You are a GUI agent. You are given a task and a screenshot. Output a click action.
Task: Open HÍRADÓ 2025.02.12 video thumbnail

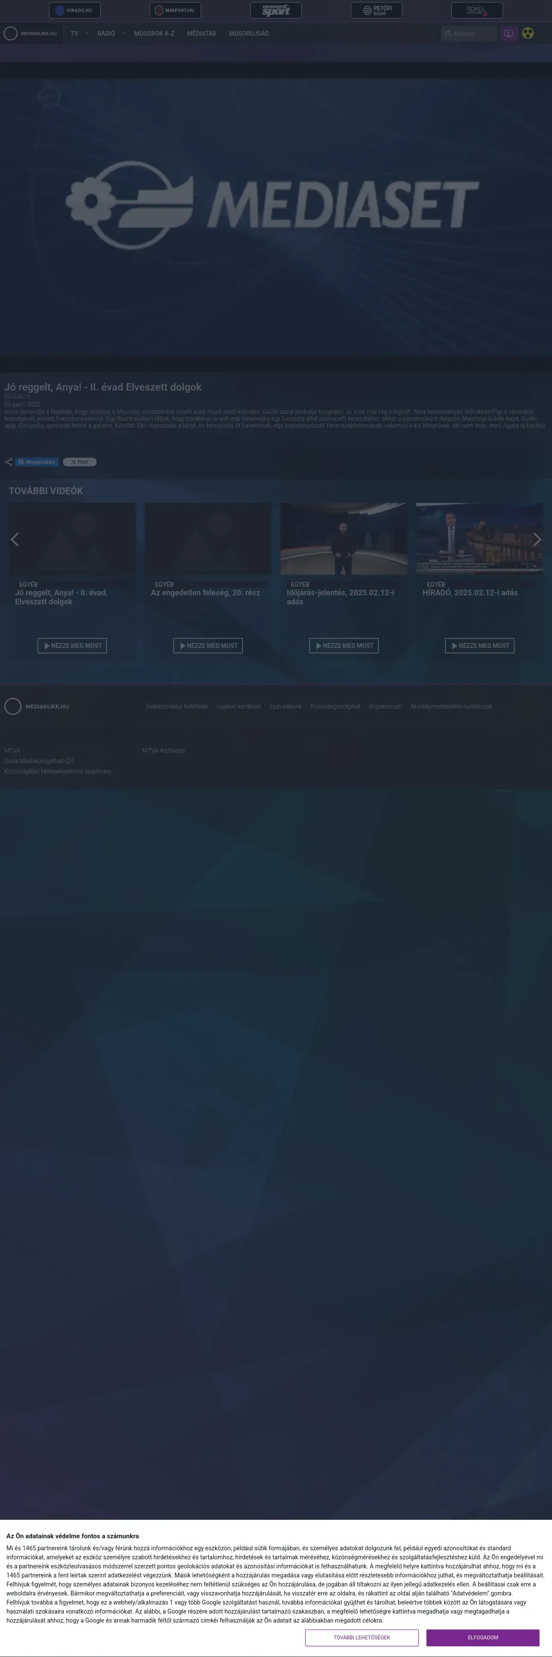[x=479, y=539]
